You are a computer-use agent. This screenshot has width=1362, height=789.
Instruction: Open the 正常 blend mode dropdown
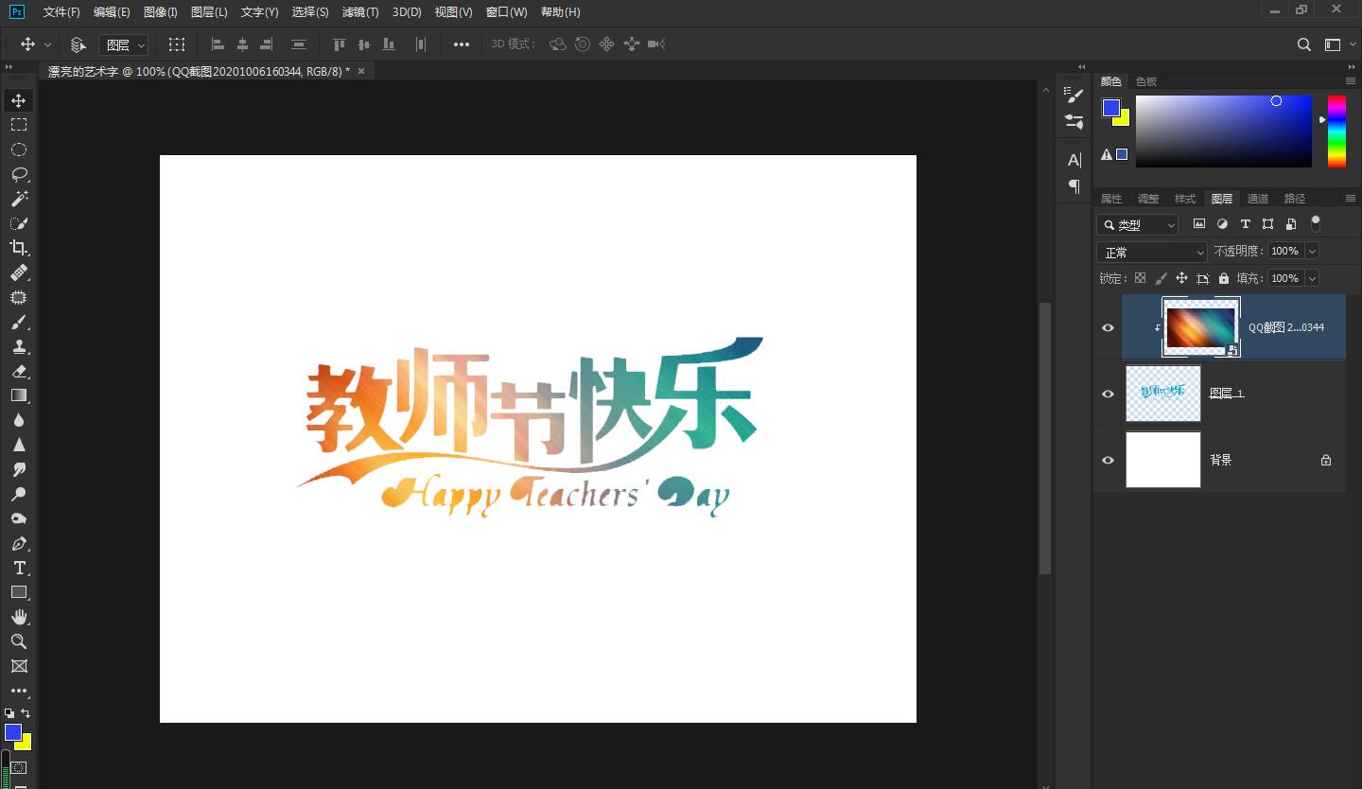(x=1151, y=251)
